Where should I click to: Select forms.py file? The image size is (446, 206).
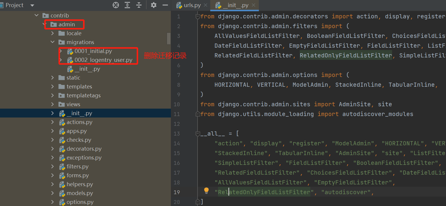click(x=78, y=175)
